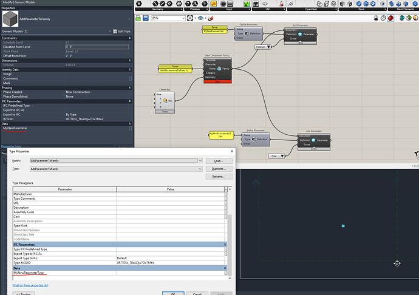This screenshot has width=419, height=295.
Task: Open the Generic Models (1) filter dropdown
Action: 109,32
